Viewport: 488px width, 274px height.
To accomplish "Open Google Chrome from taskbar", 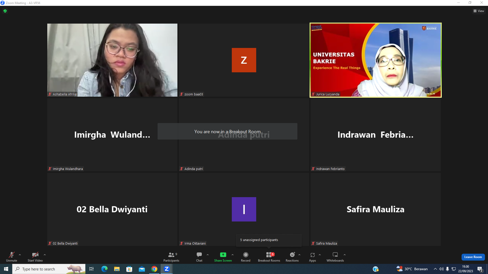I will (154, 269).
